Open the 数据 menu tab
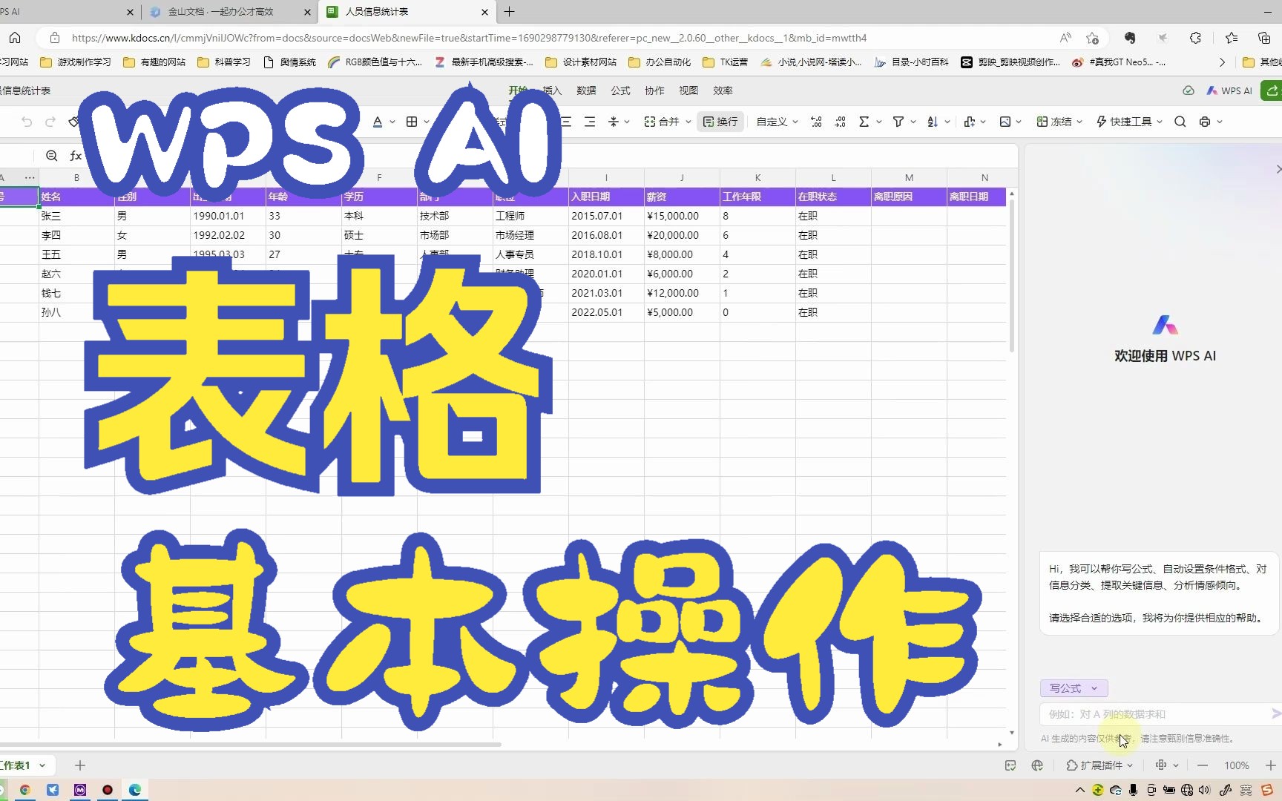Screen dimensions: 1282x801 click(586, 90)
